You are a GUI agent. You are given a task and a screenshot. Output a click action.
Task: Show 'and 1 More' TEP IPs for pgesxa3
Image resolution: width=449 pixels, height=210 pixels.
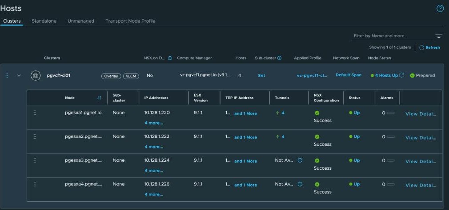tap(245, 161)
